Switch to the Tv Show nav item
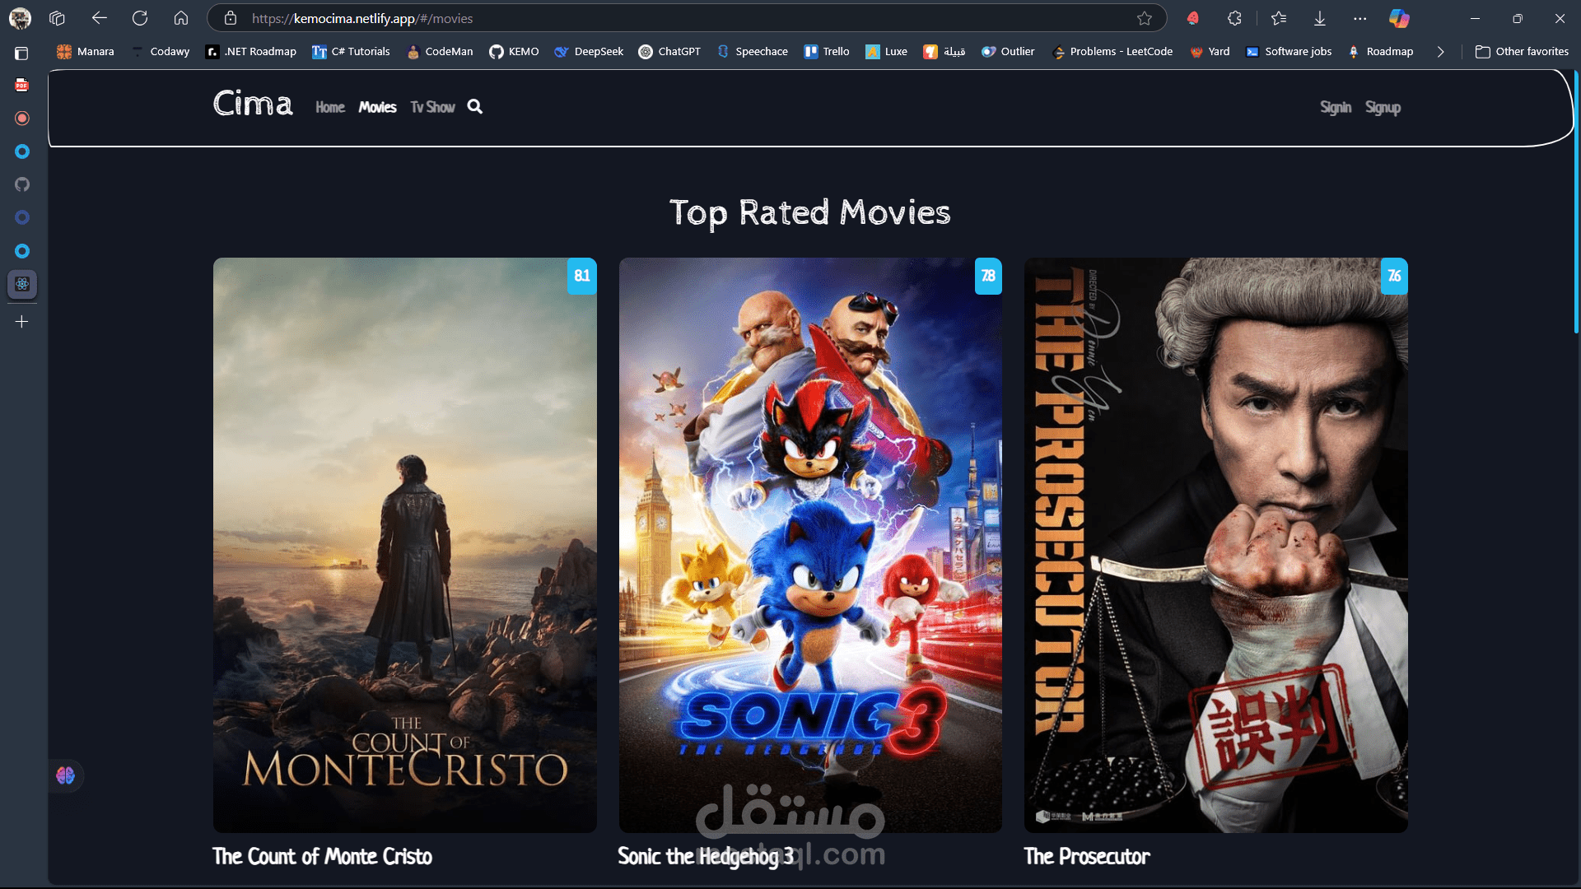1581x889 pixels. [x=432, y=107]
